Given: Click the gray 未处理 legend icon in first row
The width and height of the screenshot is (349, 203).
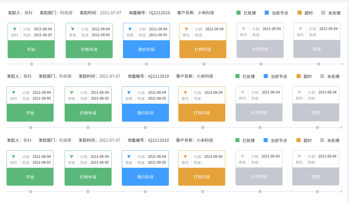Looking at the screenshot, I should [x=323, y=13].
